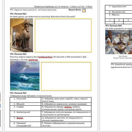This screenshot has height=132, width=132.
Task: Click the heading 'ГР3. Питання №1'
Action: click(18, 14)
